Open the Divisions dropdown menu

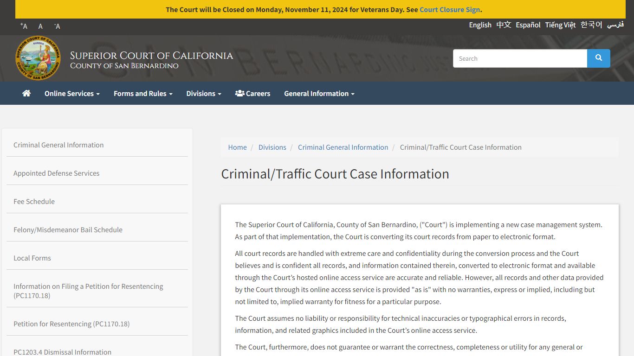[x=204, y=93]
